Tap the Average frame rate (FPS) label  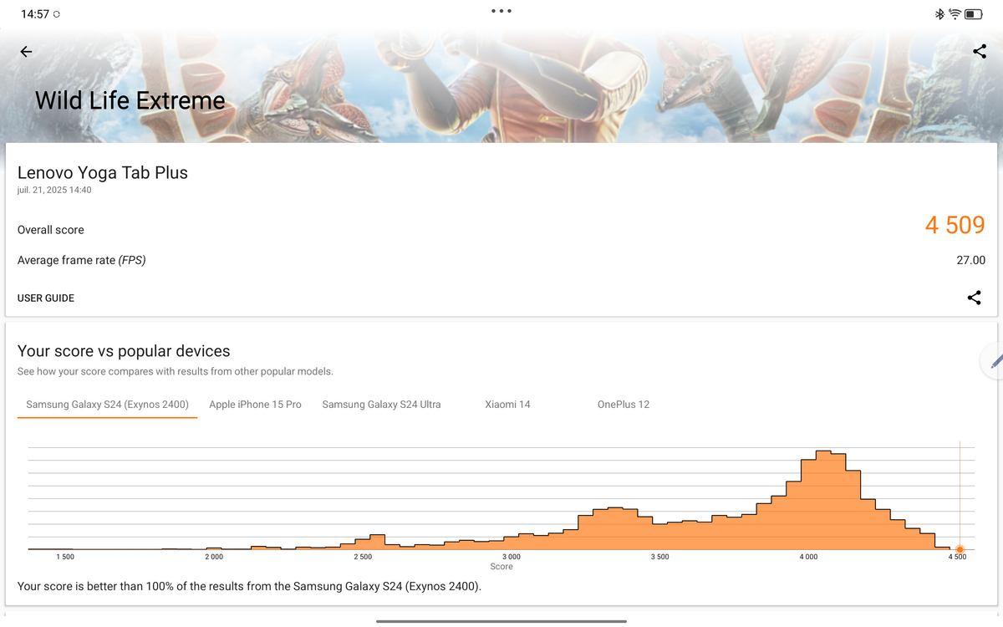[x=82, y=260]
